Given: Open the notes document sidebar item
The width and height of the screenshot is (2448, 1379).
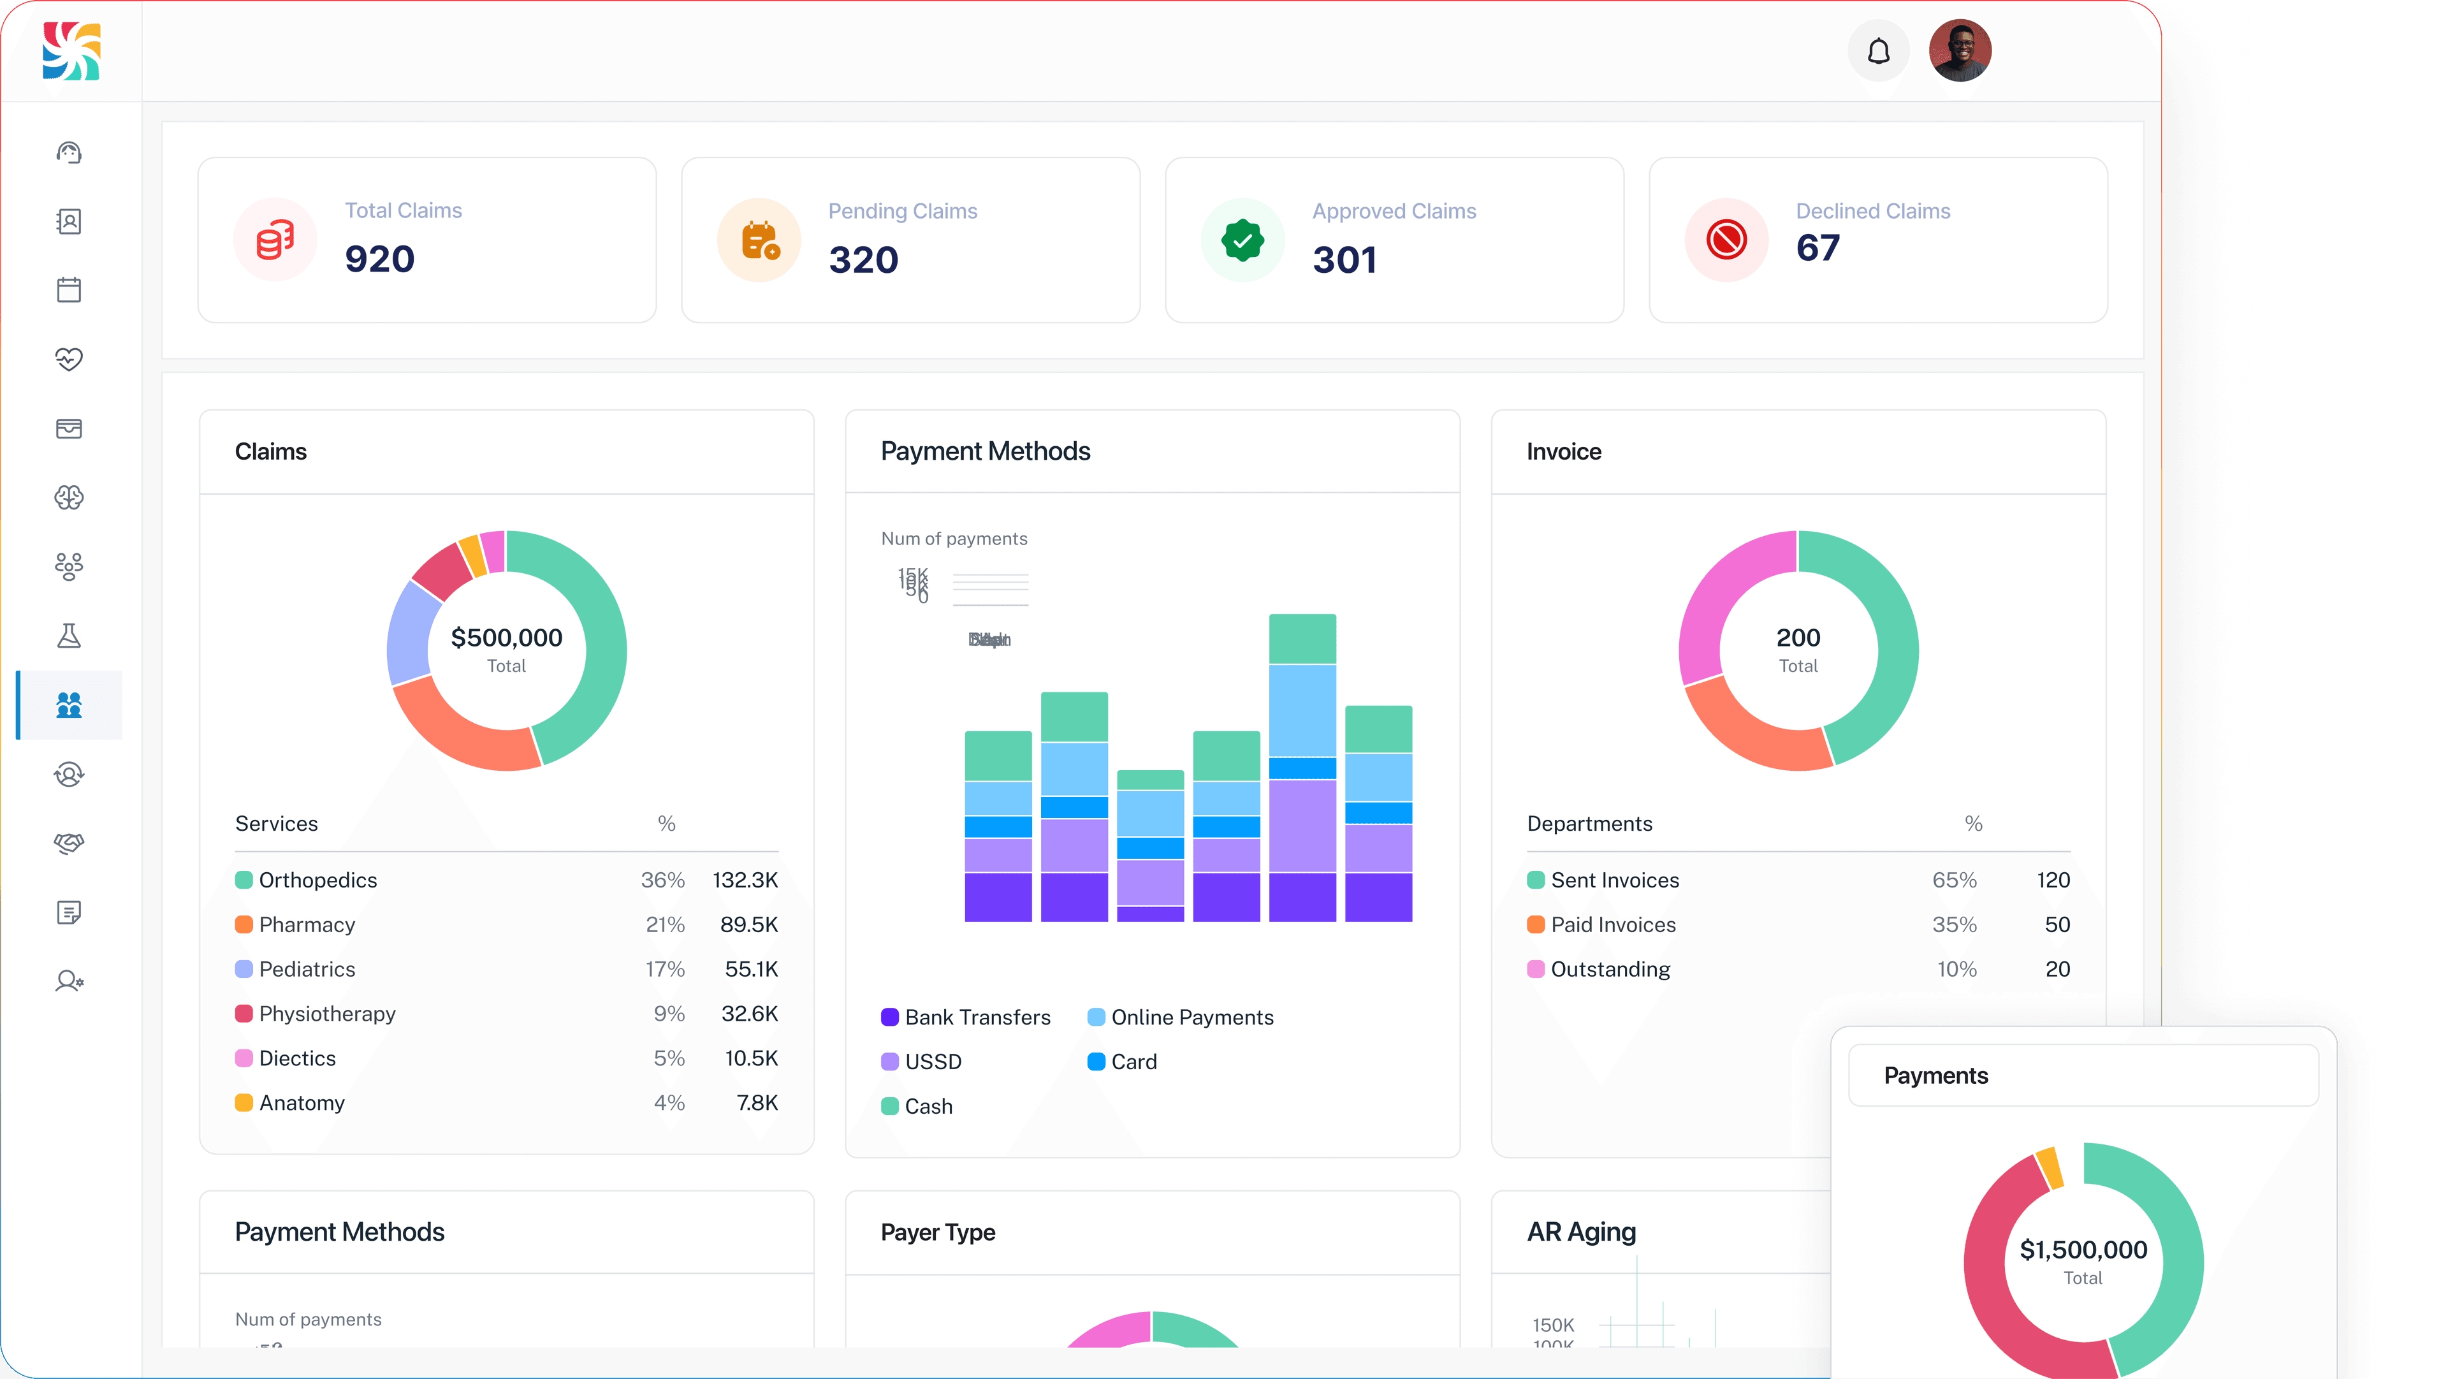Looking at the screenshot, I should [68, 912].
